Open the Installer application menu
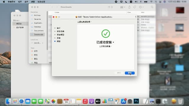 pyautogui.click(x=12, y=2)
